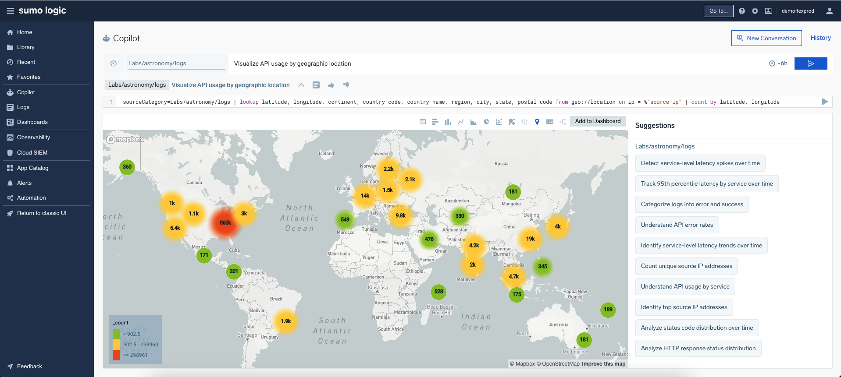This screenshot has height=377, width=841.
Task: Open the conversation History link
Action: 820,38
